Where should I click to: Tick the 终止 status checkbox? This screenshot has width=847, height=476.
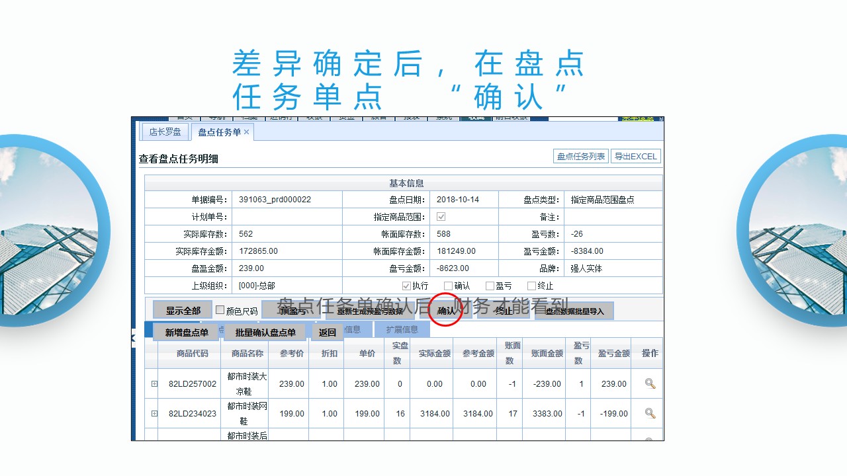pos(531,286)
